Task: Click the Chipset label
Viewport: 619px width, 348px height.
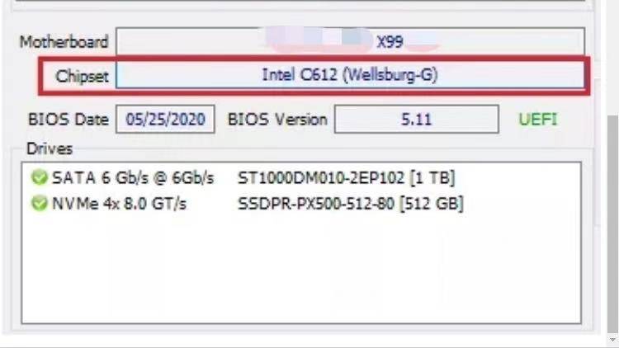Action: 82,76
